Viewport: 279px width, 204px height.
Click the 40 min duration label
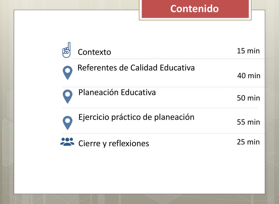(x=249, y=76)
